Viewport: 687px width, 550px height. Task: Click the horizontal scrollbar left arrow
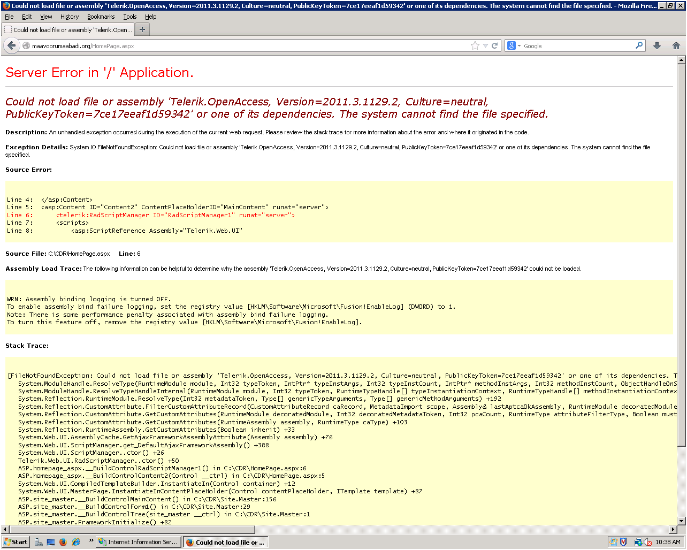tap(5, 530)
